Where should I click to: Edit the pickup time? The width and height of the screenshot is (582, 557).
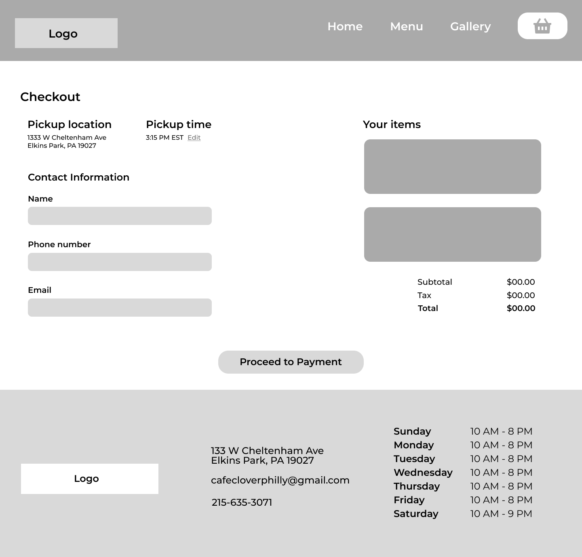pyautogui.click(x=194, y=137)
